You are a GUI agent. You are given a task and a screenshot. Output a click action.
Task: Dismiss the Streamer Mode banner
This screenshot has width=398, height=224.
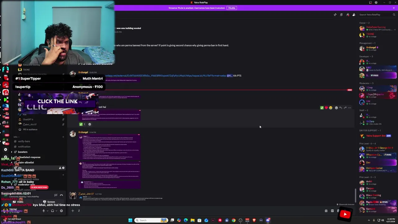pyautogui.click(x=394, y=8)
